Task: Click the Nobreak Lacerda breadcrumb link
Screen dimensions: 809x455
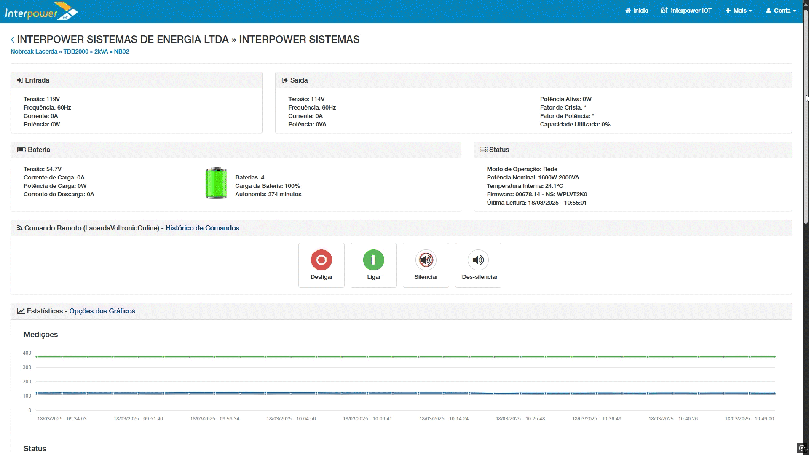Action: [34, 51]
